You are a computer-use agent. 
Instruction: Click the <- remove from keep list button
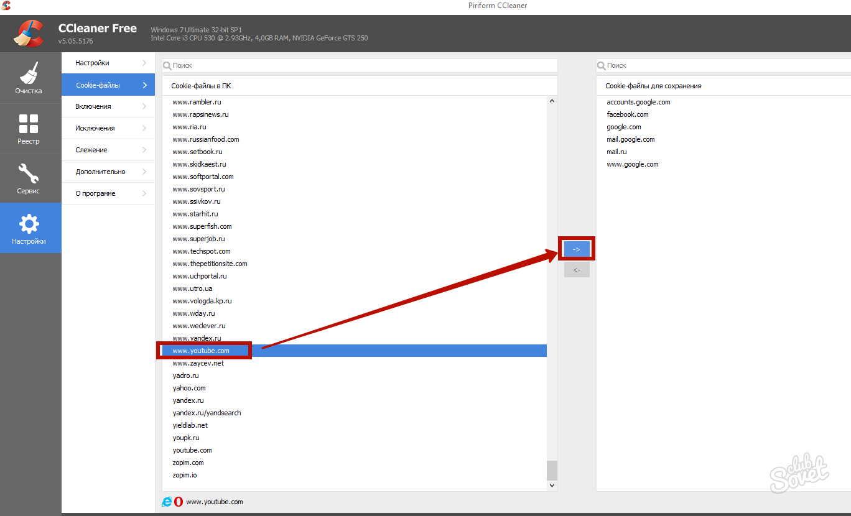(577, 270)
